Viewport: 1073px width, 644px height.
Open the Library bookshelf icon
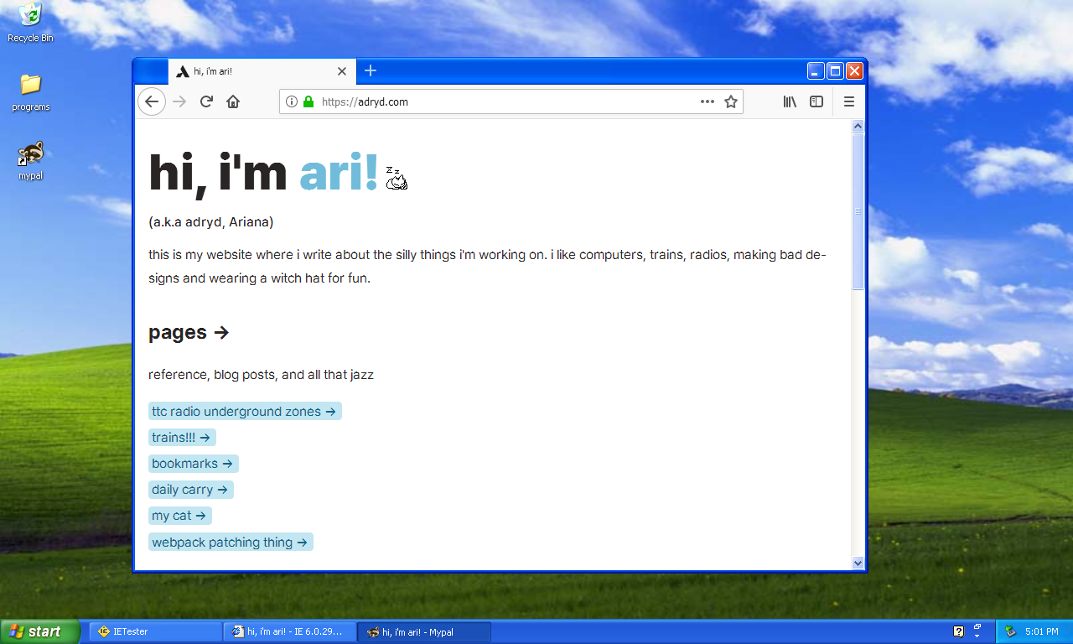(x=789, y=101)
